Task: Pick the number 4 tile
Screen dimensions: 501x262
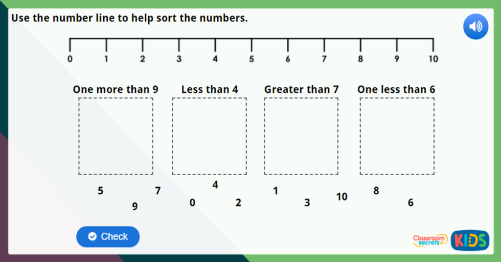Action: (215, 185)
